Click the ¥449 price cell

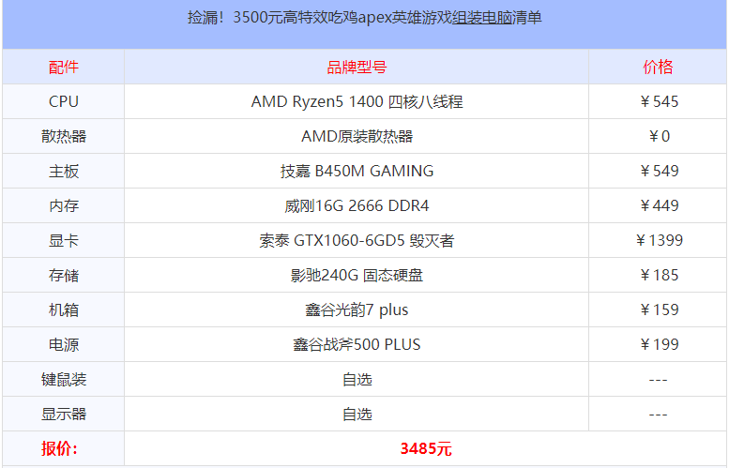[x=659, y=205]
